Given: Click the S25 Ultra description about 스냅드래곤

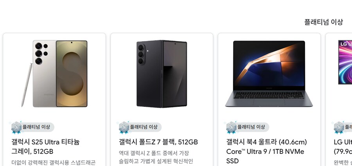Looking at the screenshot, I should pos(54,162).
